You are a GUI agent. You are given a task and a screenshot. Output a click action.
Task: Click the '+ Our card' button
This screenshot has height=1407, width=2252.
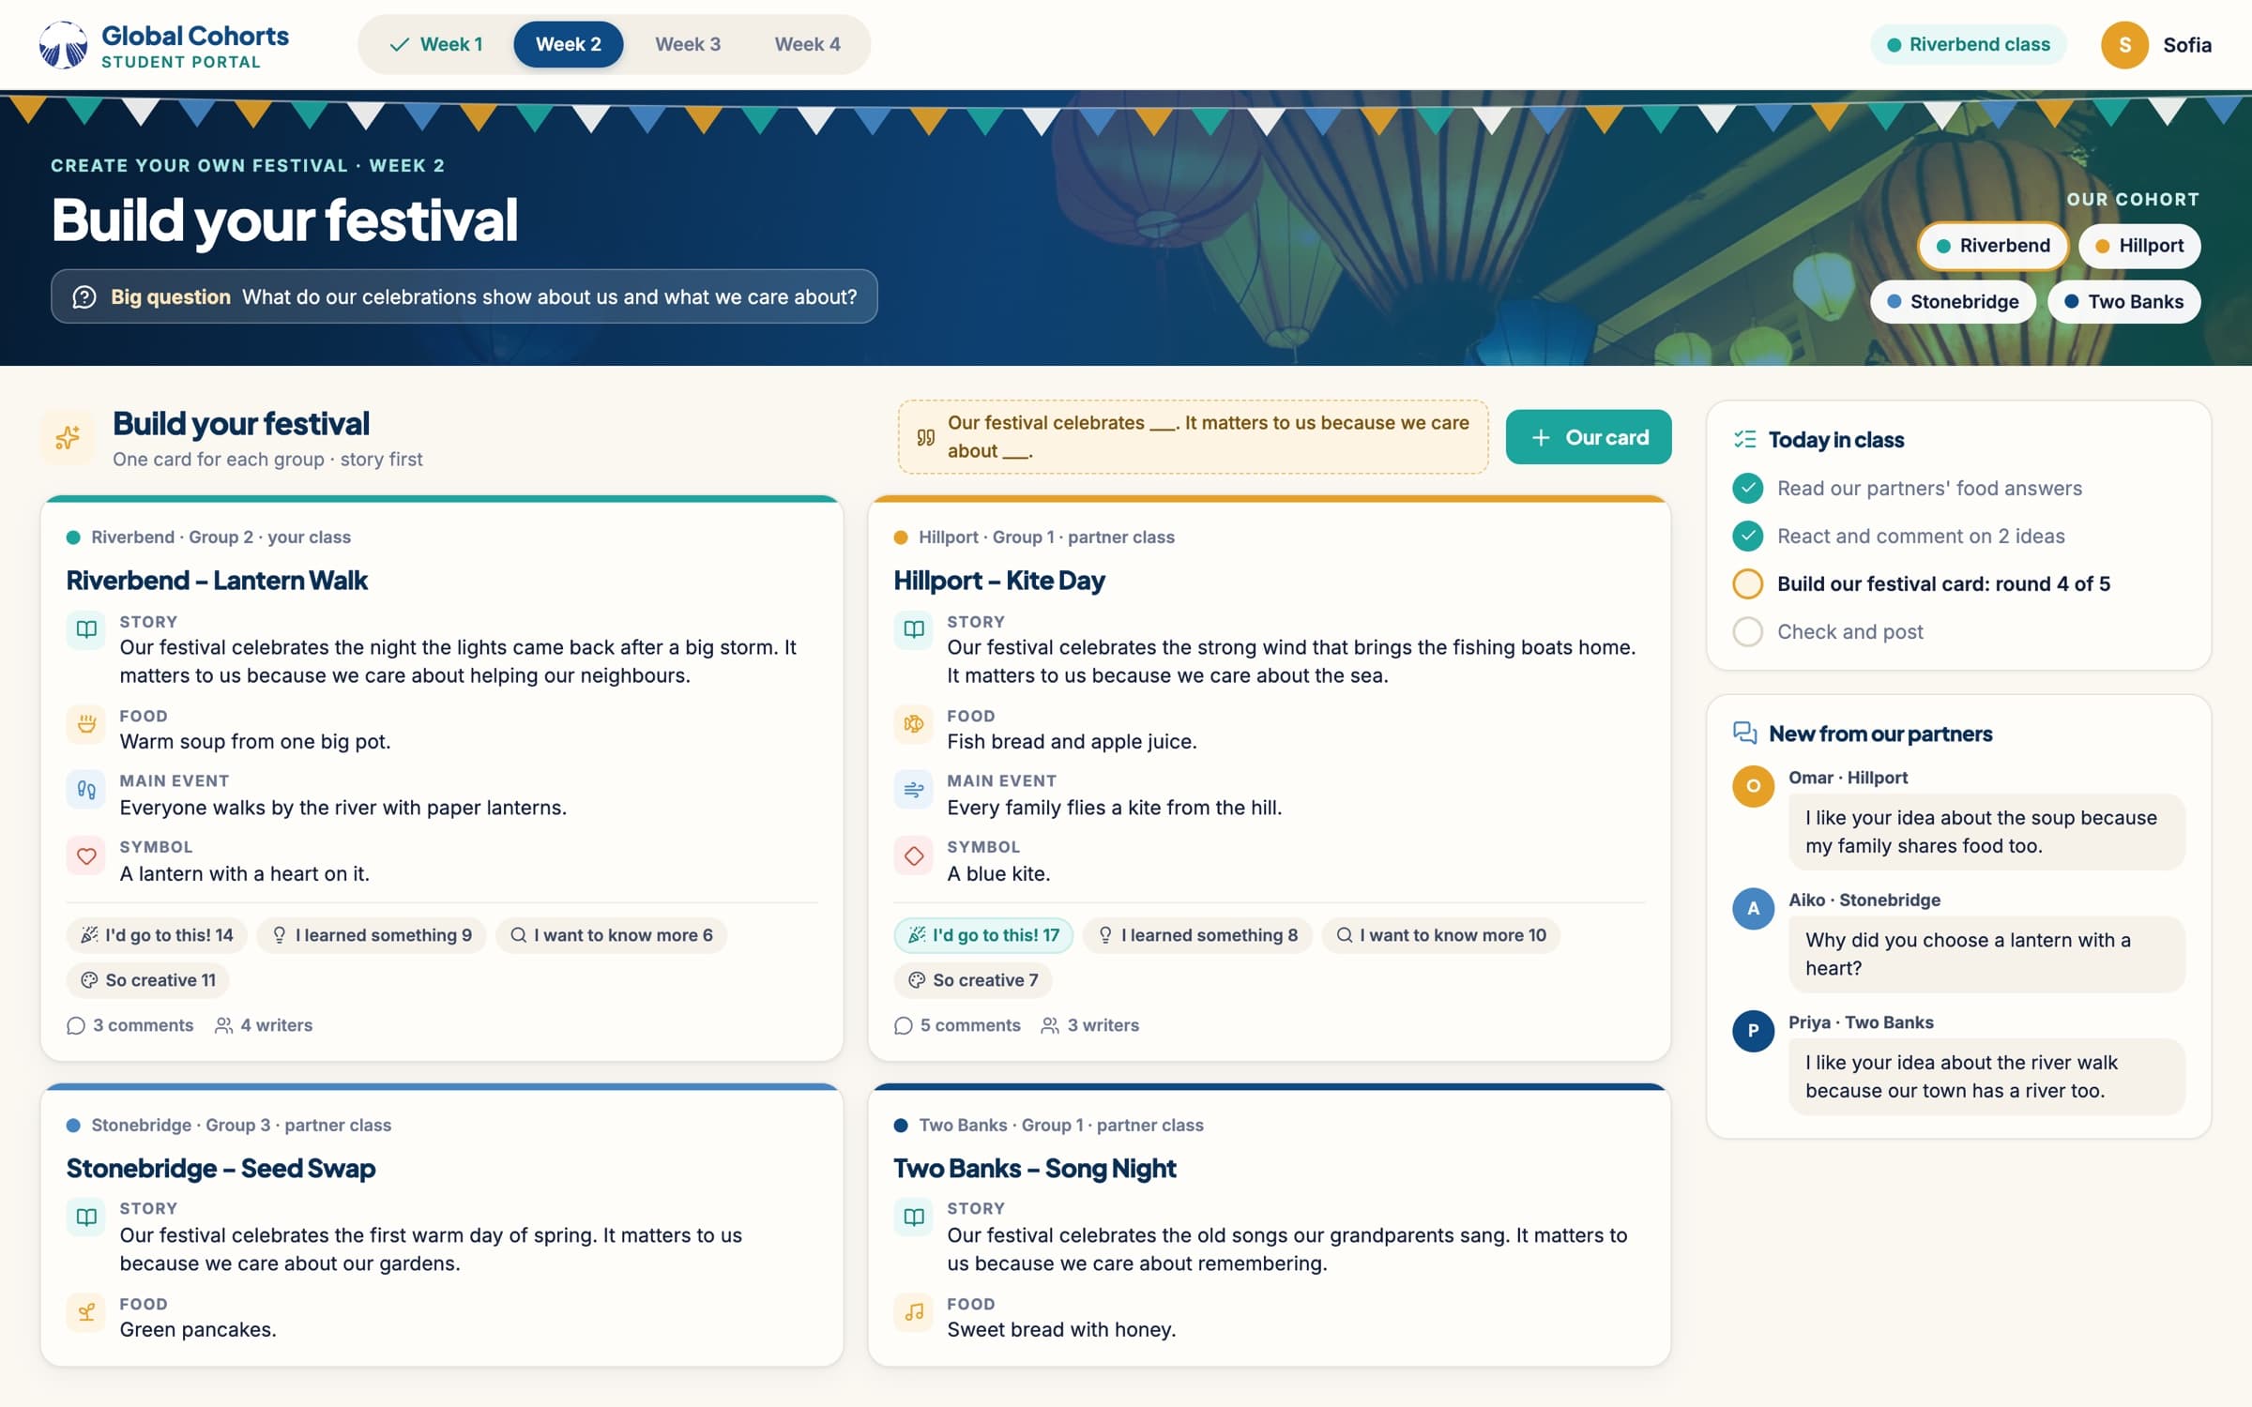pos(1589,437)
